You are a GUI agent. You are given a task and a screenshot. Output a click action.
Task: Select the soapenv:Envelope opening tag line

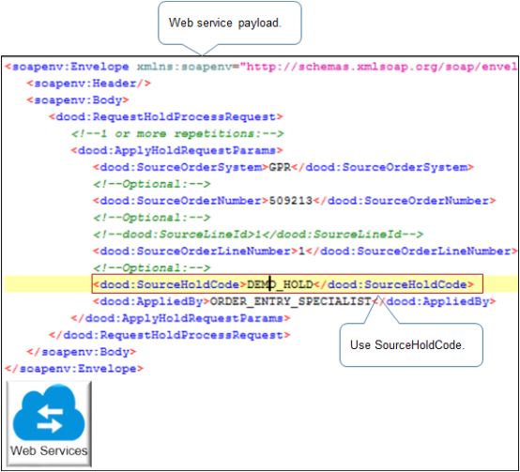tap(261, 67)
